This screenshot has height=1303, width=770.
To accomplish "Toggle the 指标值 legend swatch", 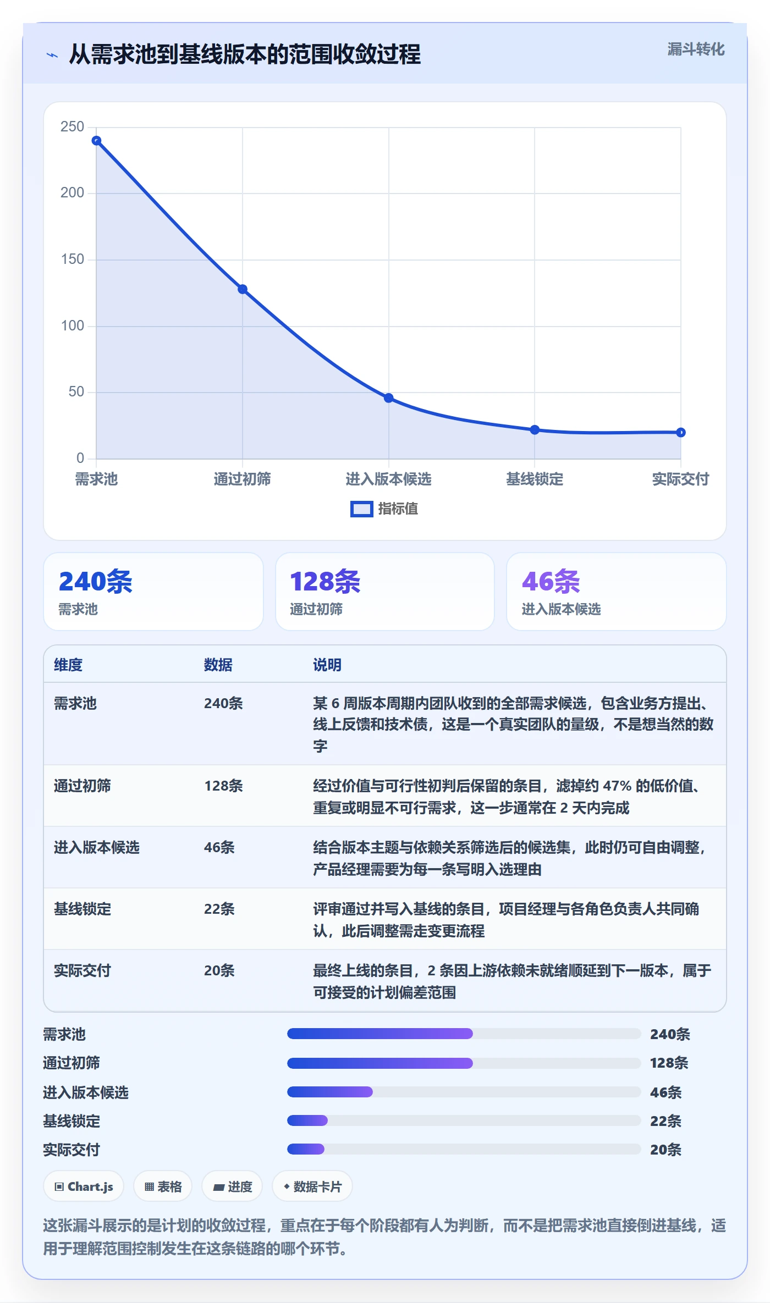I will click(362, 509).
